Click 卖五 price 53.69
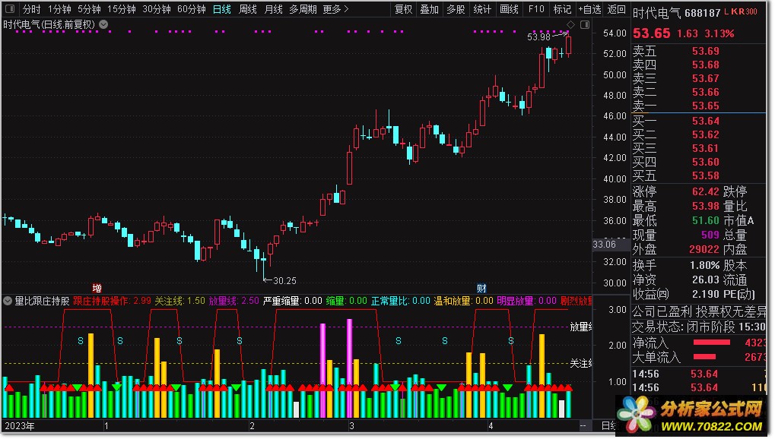 [x=705, y=51]
